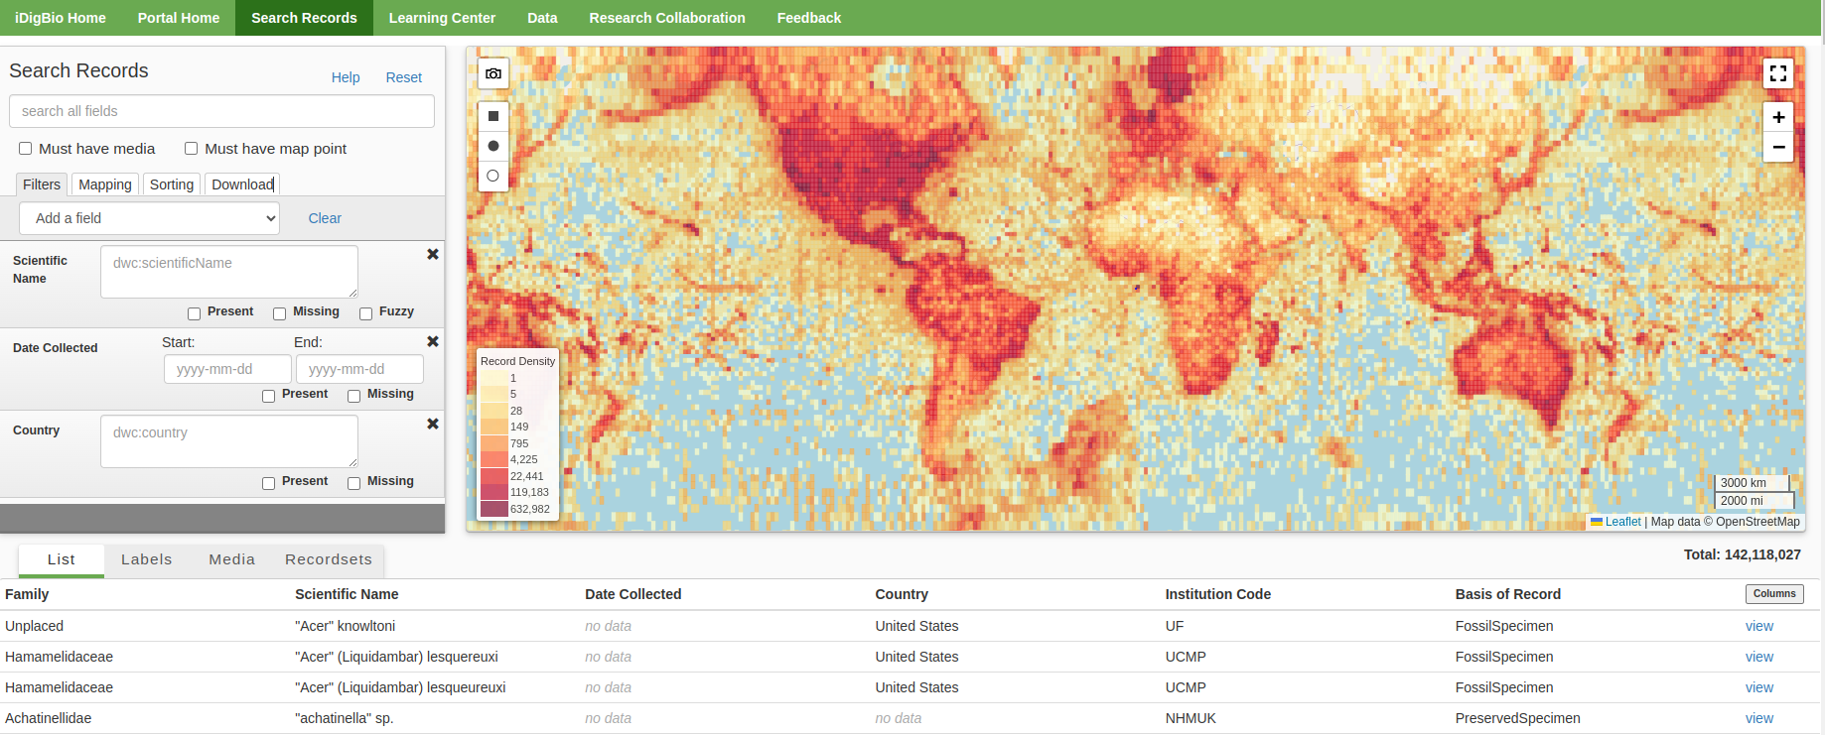This screenshot has height=735, width=1825.
Task: Open the Add a field dropdown
Action: 149,218
